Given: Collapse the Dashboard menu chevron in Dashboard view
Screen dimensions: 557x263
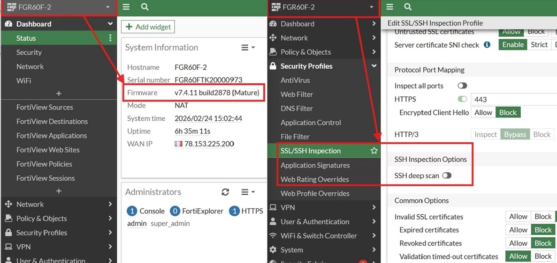Looking at the screenshot, I should 110,24.
